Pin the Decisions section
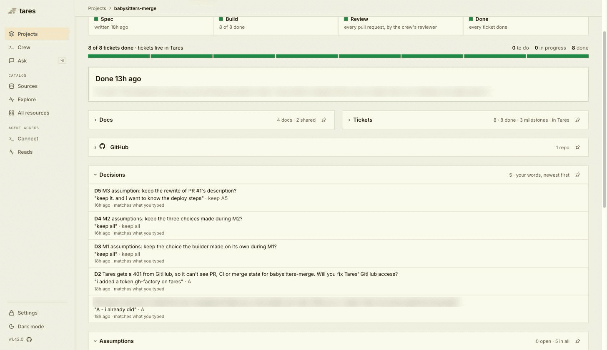 click(577, 175)
